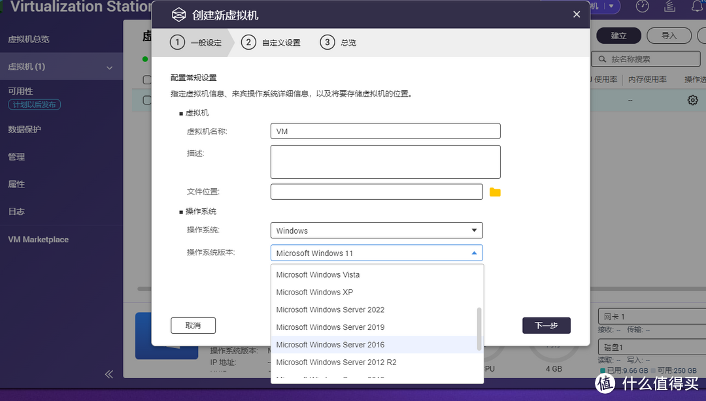
Task: Open the 操作系统 Windows dropdown
Action: pyautogui.click(x=376, y=230)
